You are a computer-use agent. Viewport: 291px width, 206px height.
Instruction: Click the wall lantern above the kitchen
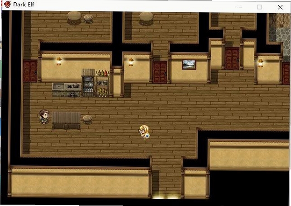tap(59, 61)
